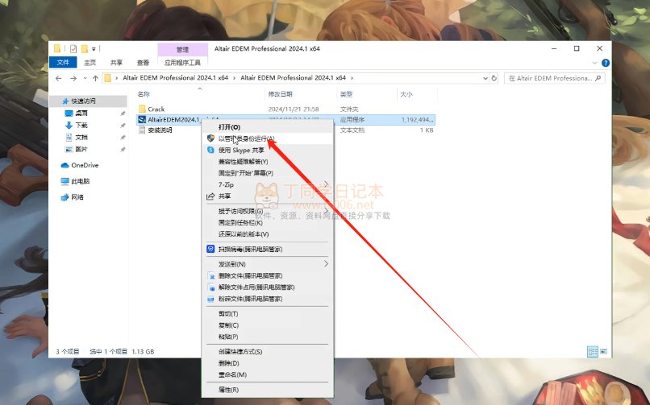Switch to details view icon in status bar

593,352
